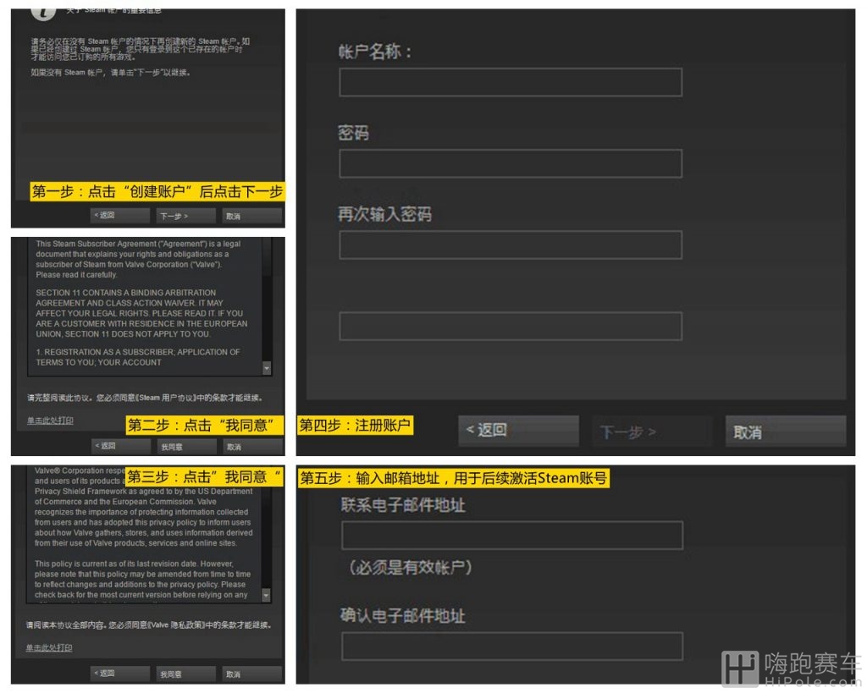Click the 确认电子邮件地址 input field
867x693 pixels.
pyautogui.click(x=512, y=646)
